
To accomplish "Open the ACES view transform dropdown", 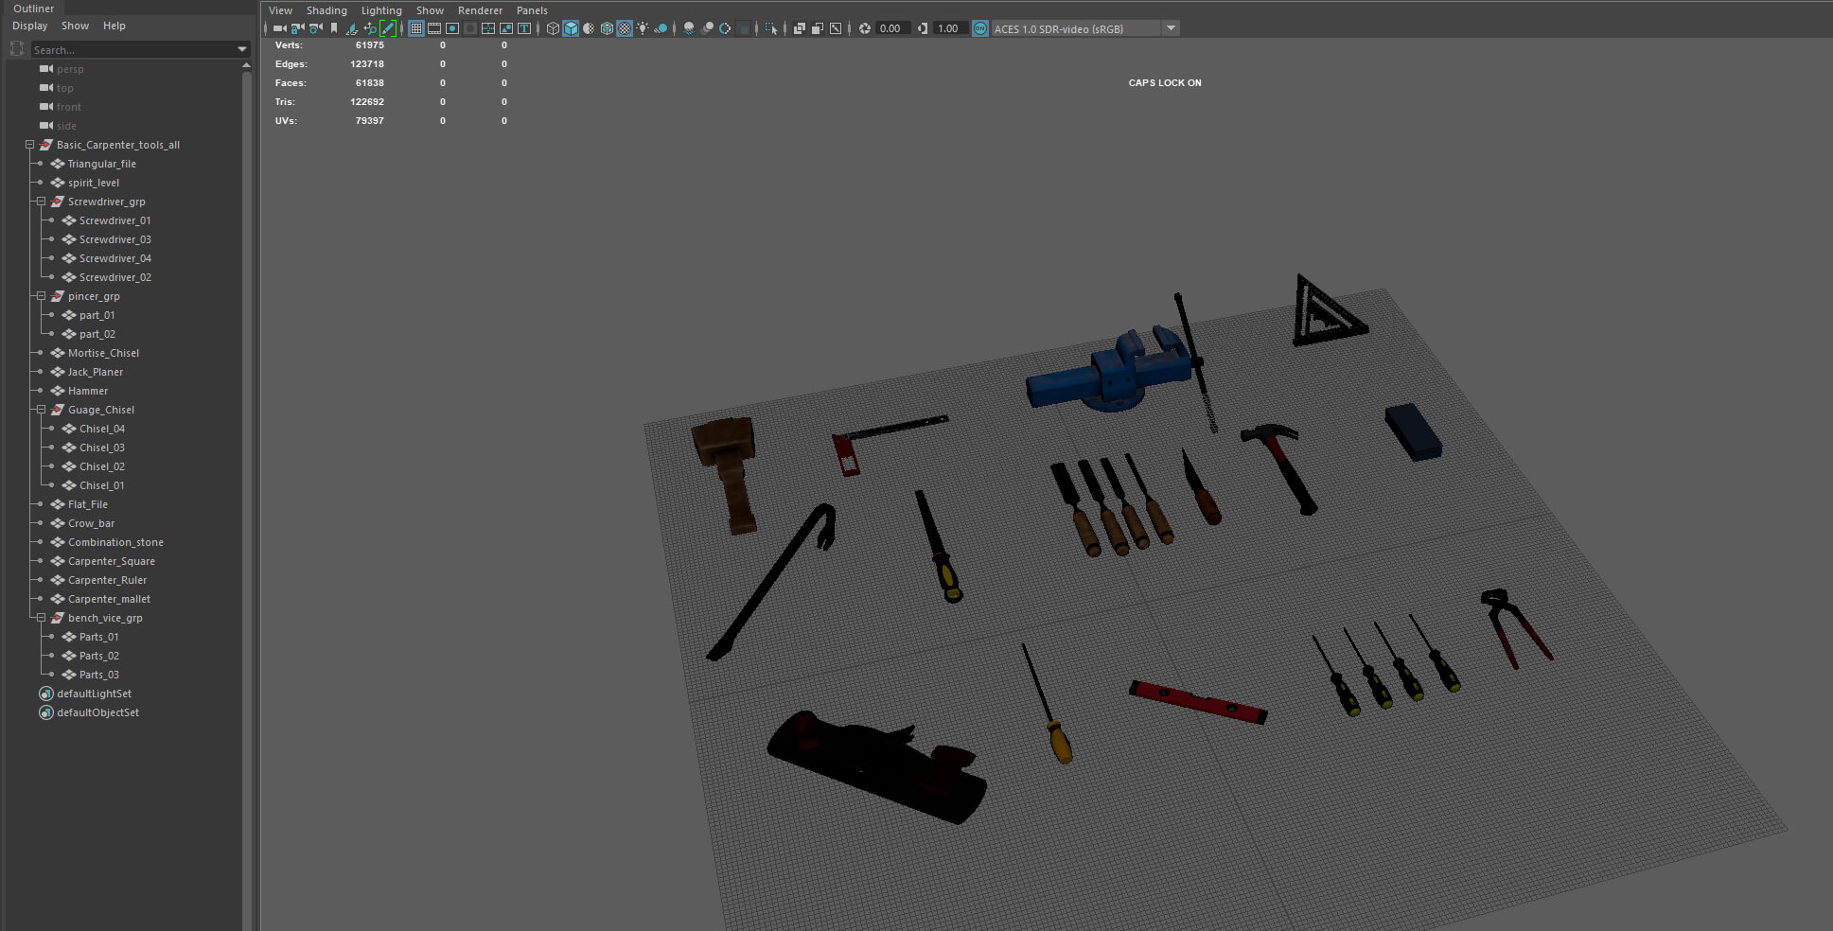I will pos(1171,28).
